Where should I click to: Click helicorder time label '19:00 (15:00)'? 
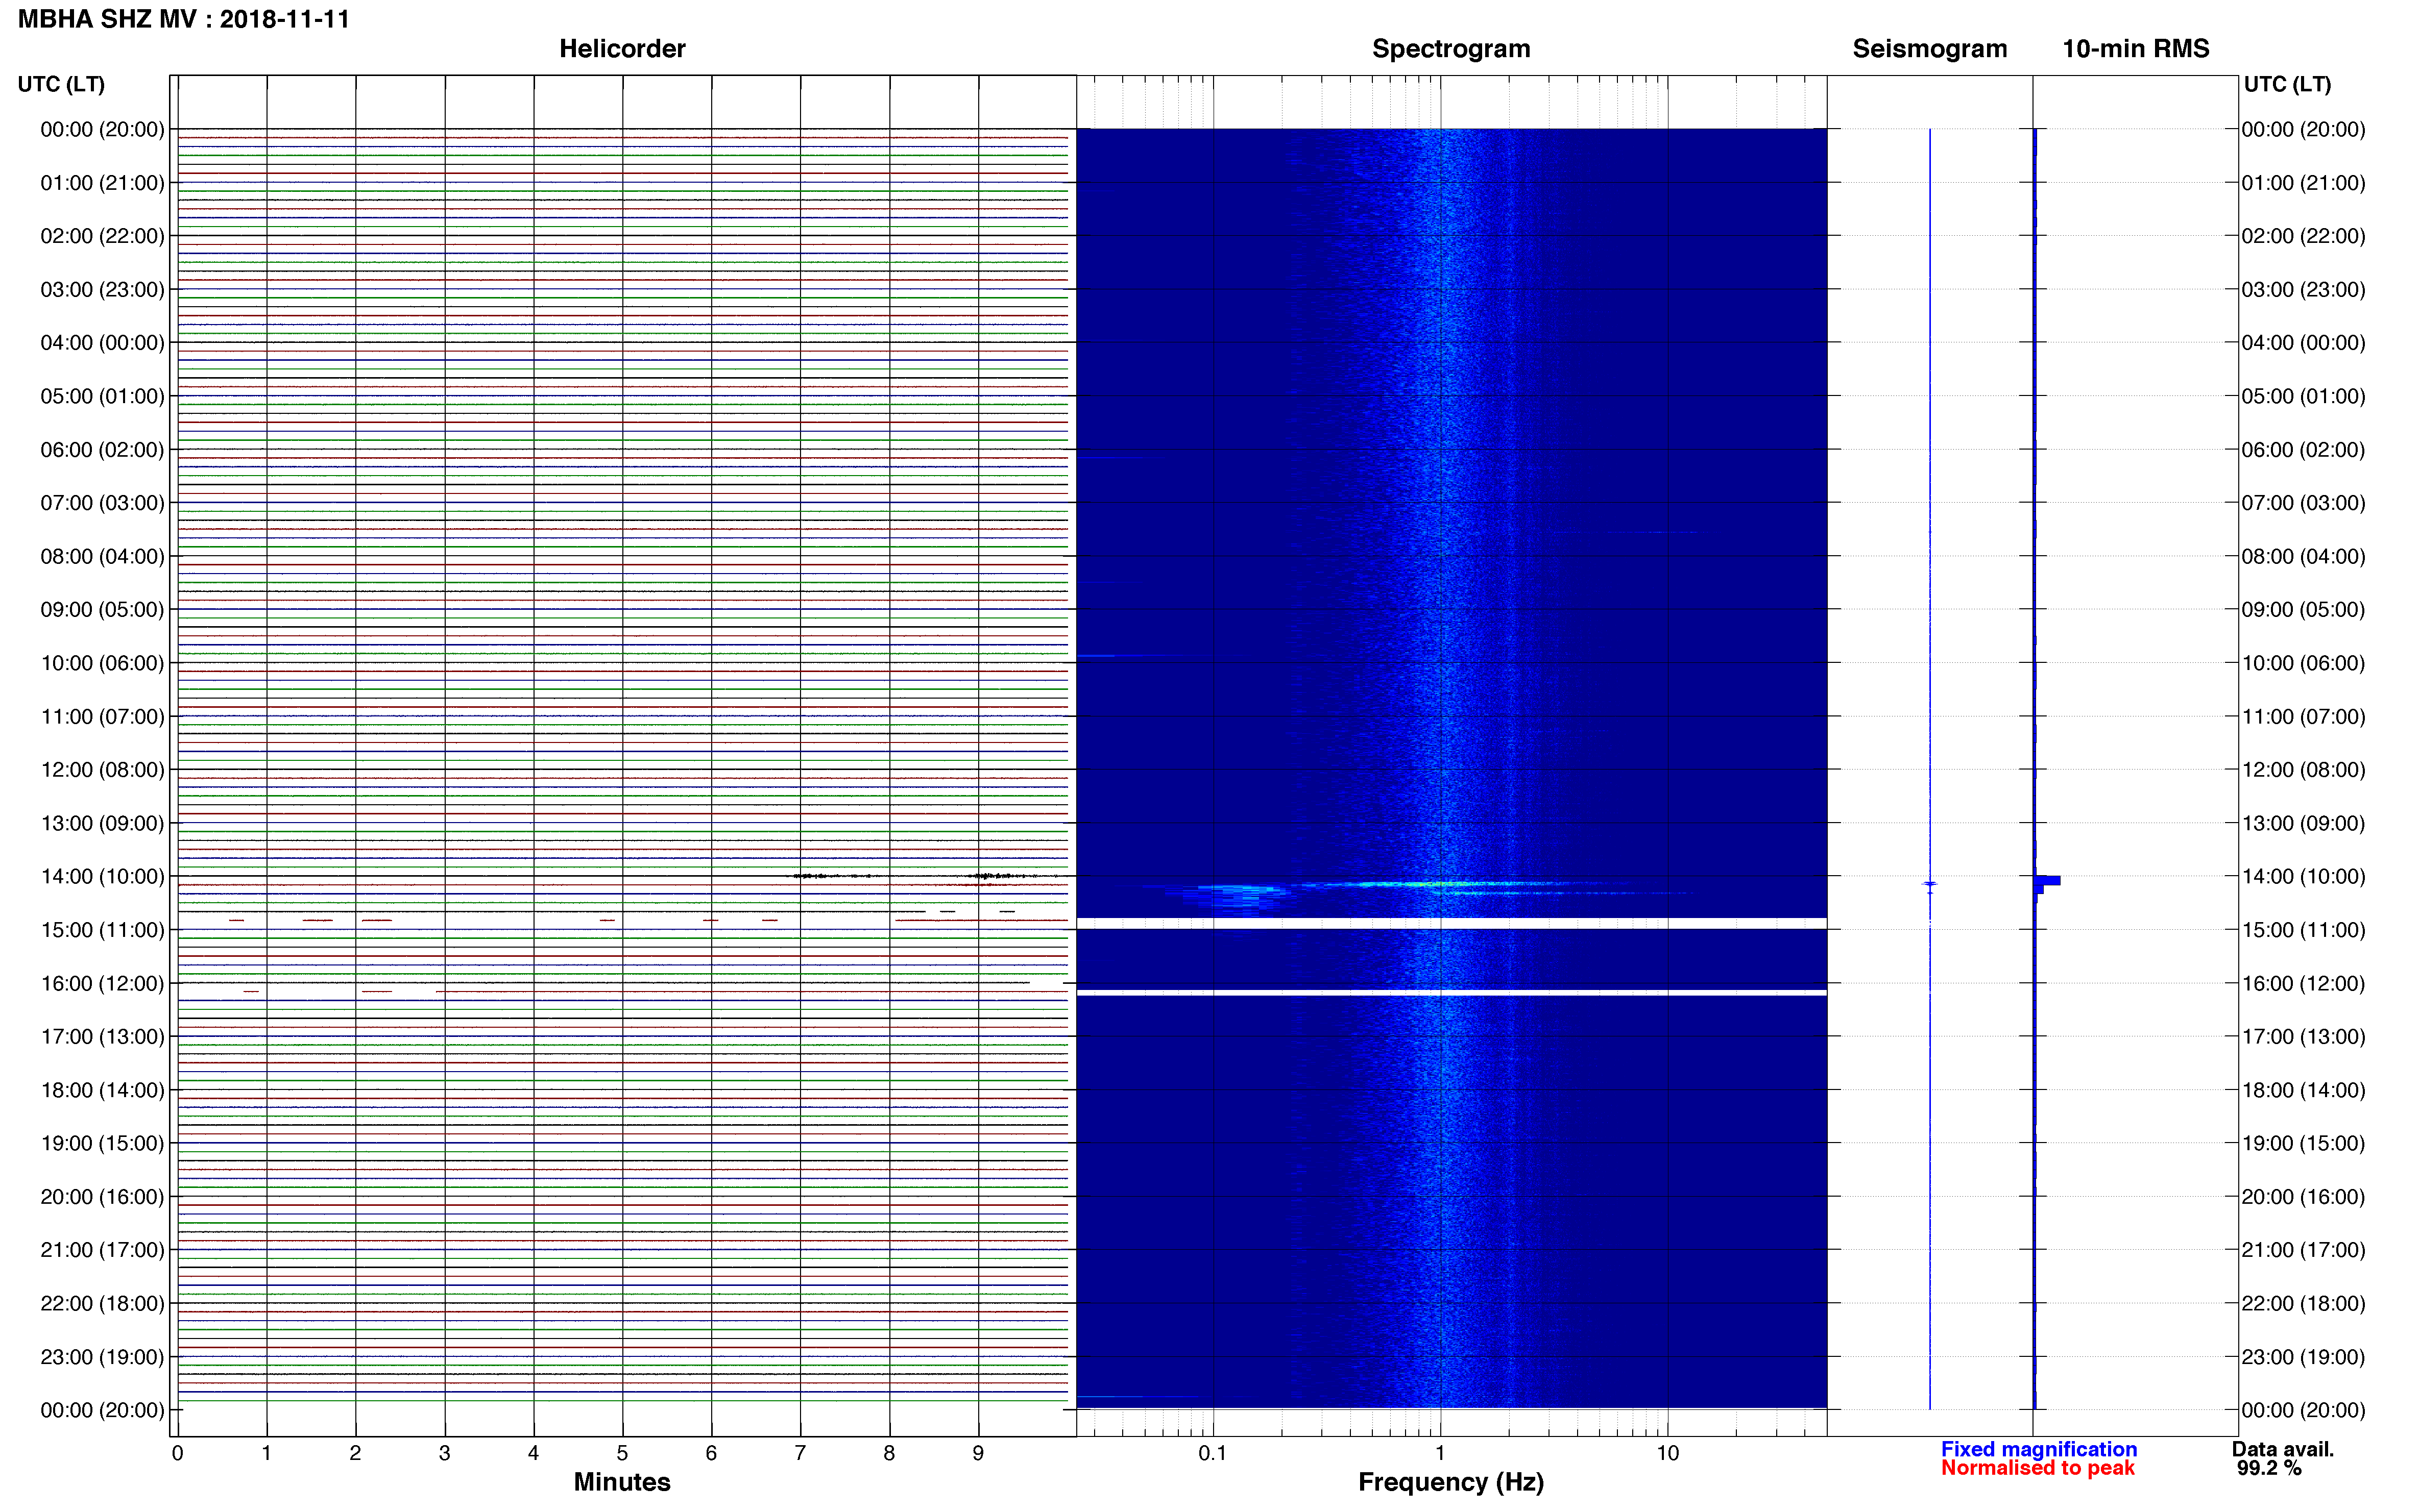tap(102, 1143)
